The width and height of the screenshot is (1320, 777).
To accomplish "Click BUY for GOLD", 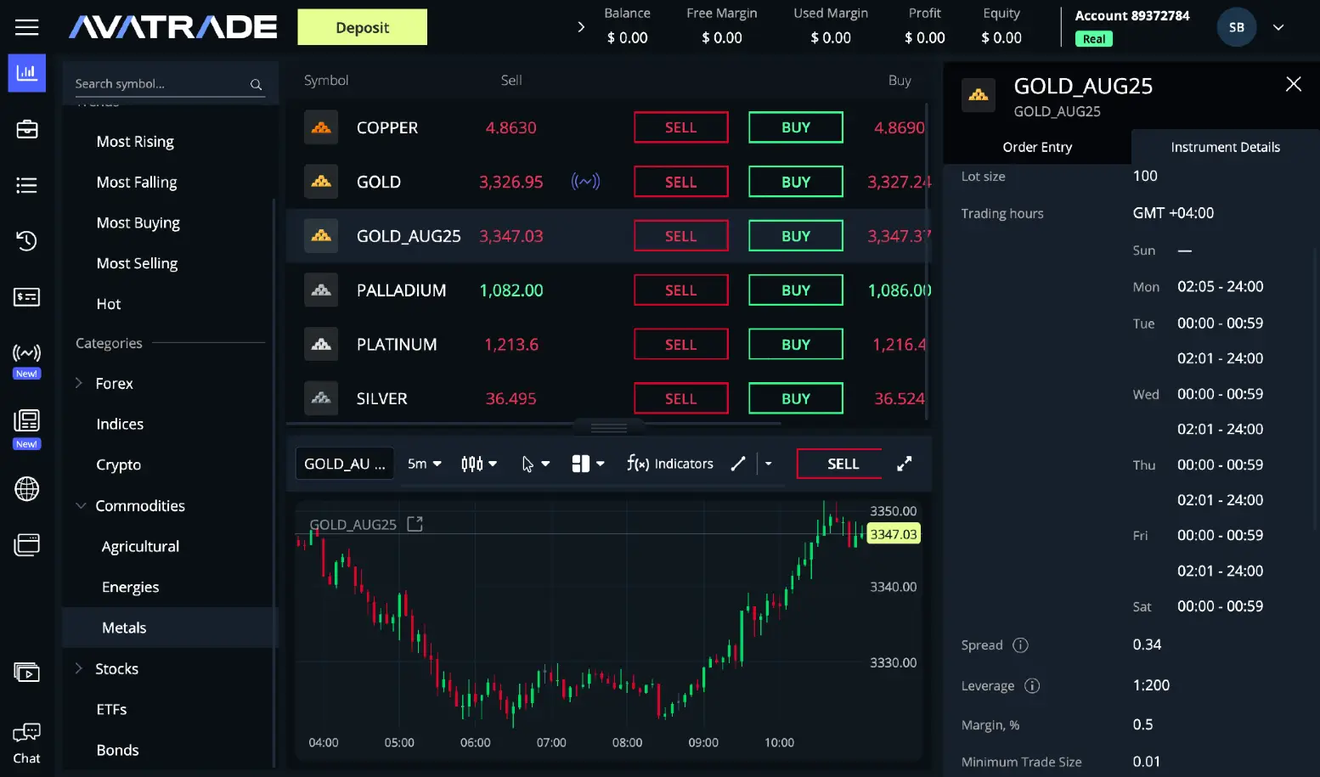I will [796, 182].
